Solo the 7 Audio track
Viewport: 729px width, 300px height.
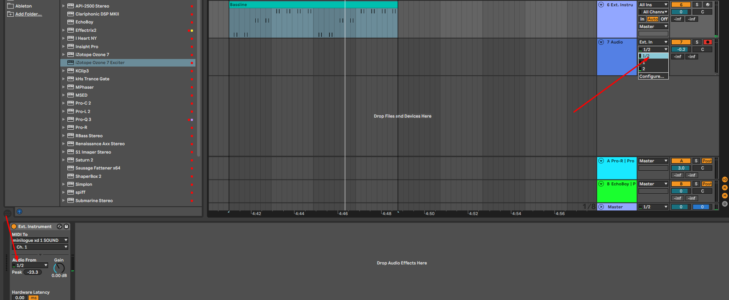pyautogui.click(x=697, y=42)
